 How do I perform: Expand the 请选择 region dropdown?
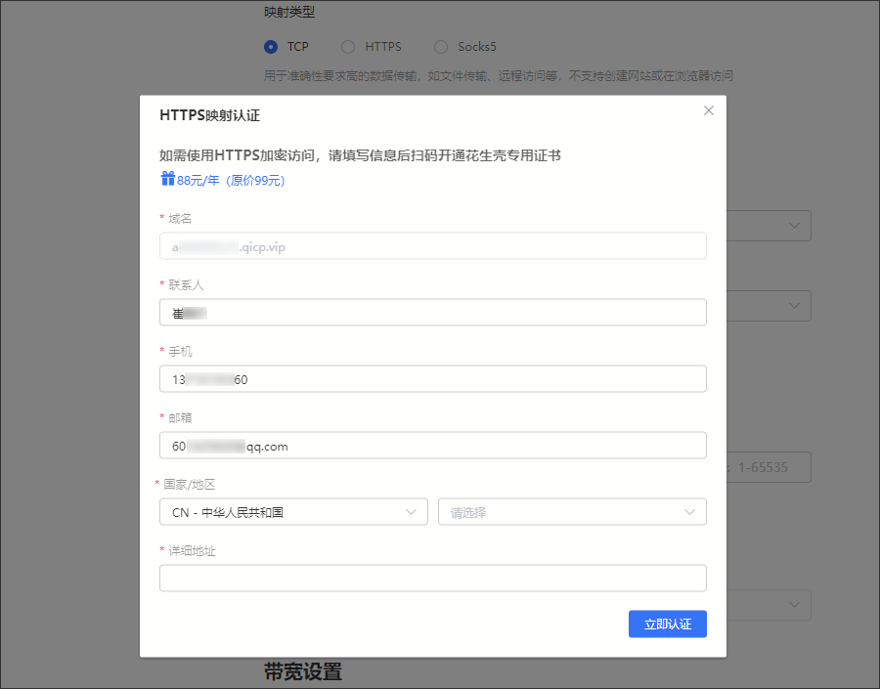[x=572, y=512]
